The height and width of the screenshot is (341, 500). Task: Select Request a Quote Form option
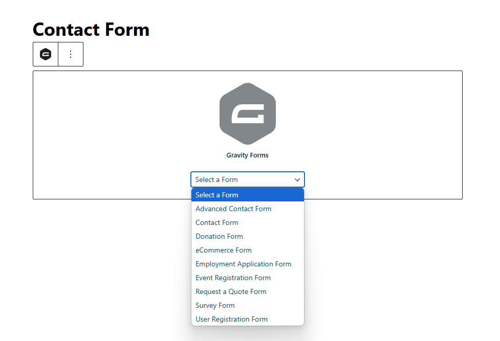248,291
